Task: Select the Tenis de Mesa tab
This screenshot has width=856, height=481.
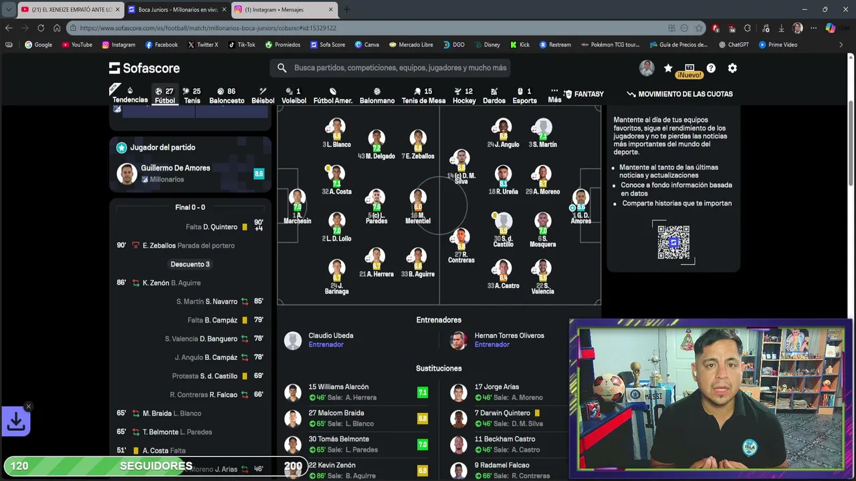Action: pyautogui.click(x=423, y=96)
